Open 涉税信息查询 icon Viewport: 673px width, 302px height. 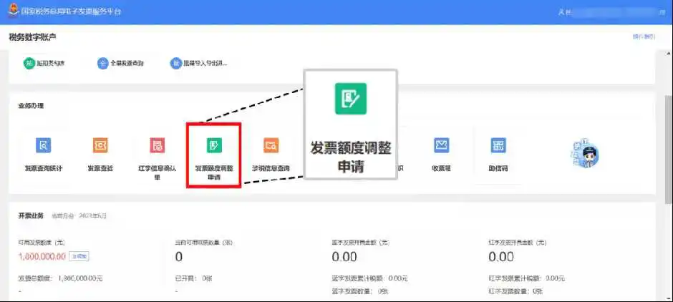click(x=270, y=146)
